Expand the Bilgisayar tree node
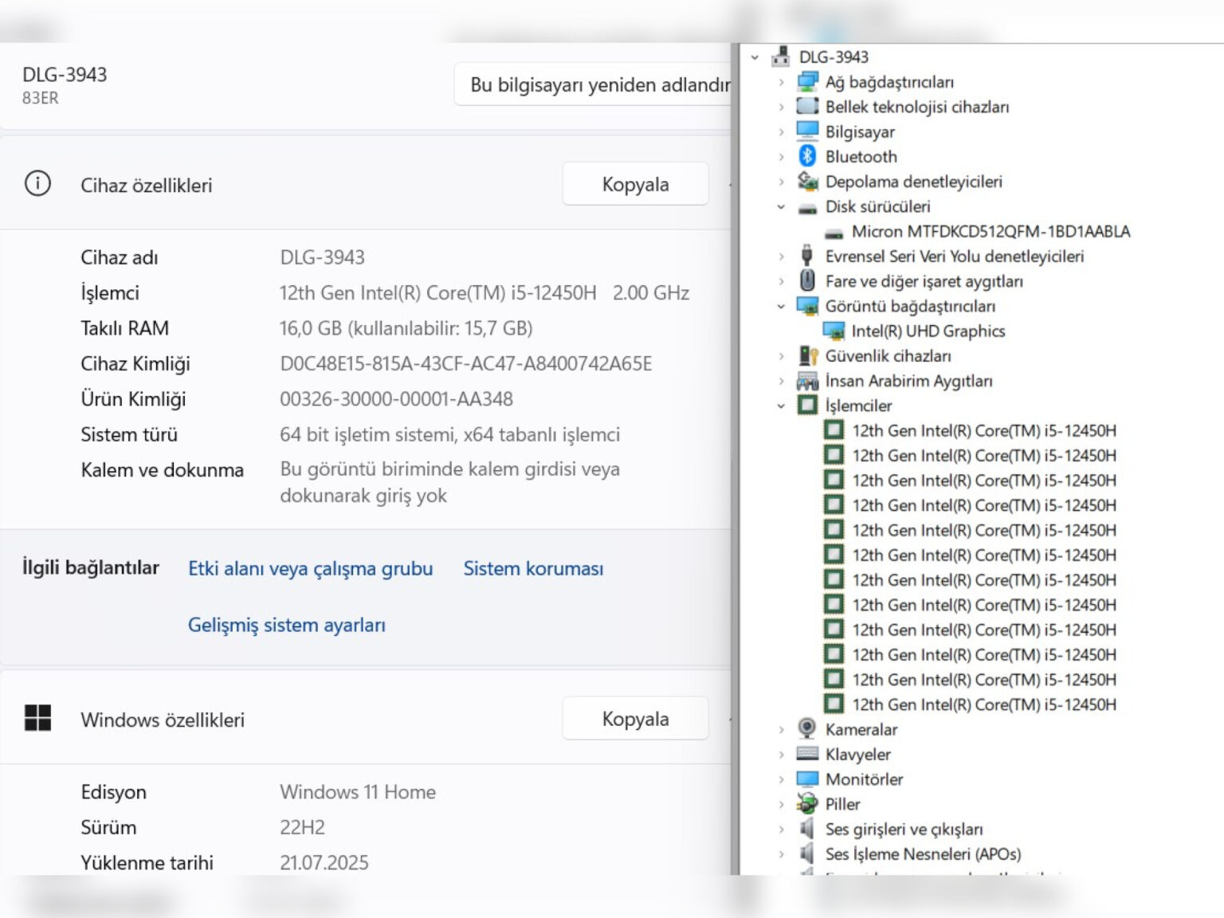 (781, 132)
